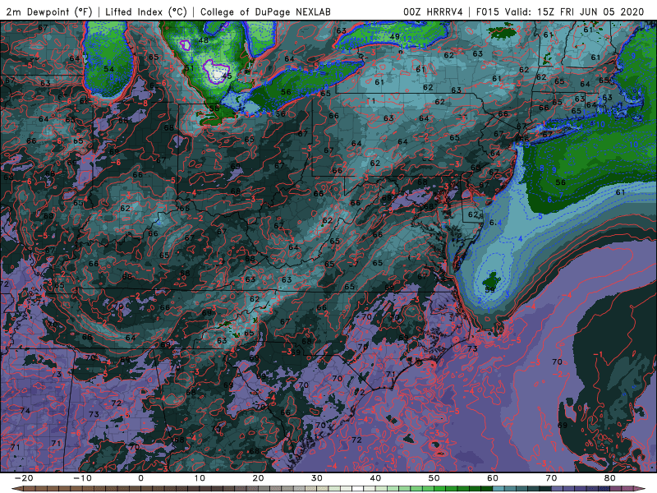Click the 'College of DuPage NEXLAB' label

click(x=265, y=12)
